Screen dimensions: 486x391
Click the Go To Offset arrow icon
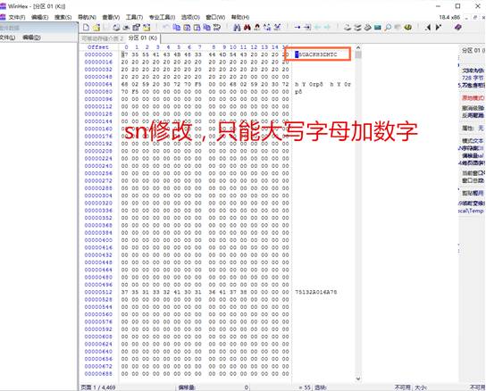297,28
